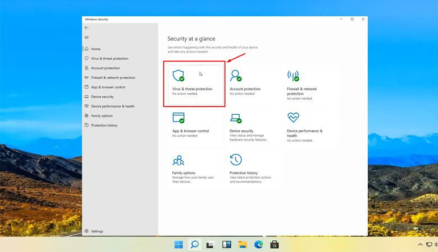438x252 pixels.
Task: Open Task View on the taskbar
Action: 210,245
